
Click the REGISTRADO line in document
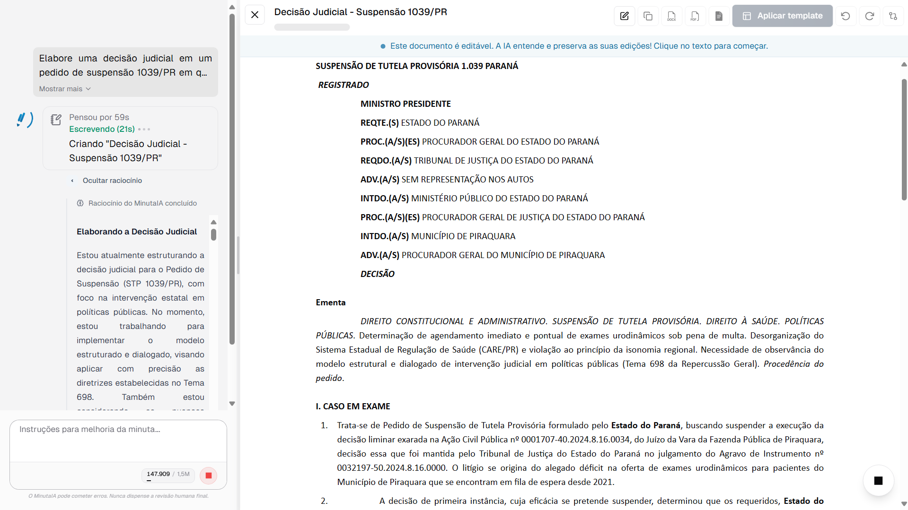coord(344,85)
